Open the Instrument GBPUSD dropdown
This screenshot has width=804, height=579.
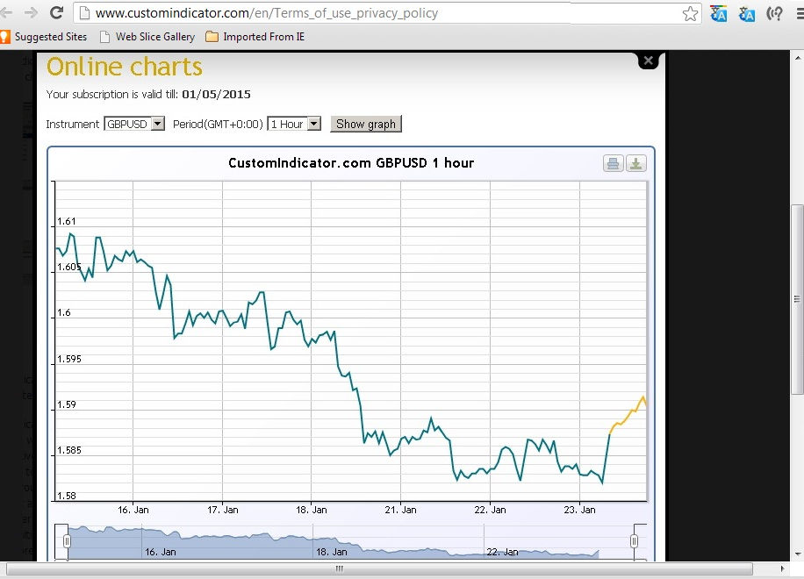[x=134, y=124]
